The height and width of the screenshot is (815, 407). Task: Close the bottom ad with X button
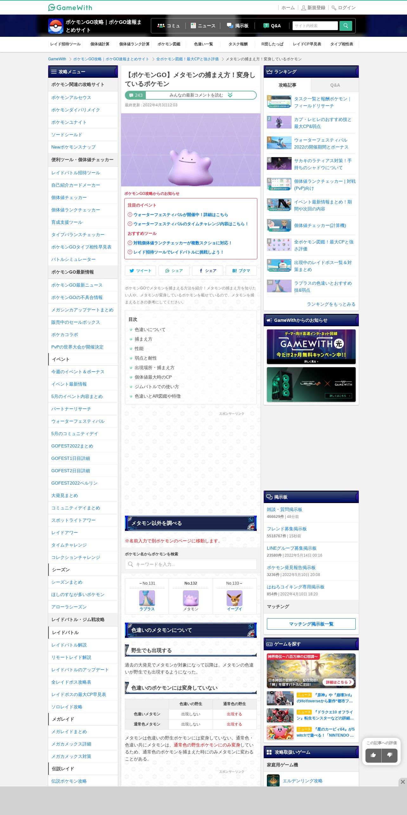(x=403, y=782)
